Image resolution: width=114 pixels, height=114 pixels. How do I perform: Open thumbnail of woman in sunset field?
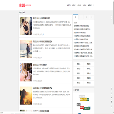(26, 96)
